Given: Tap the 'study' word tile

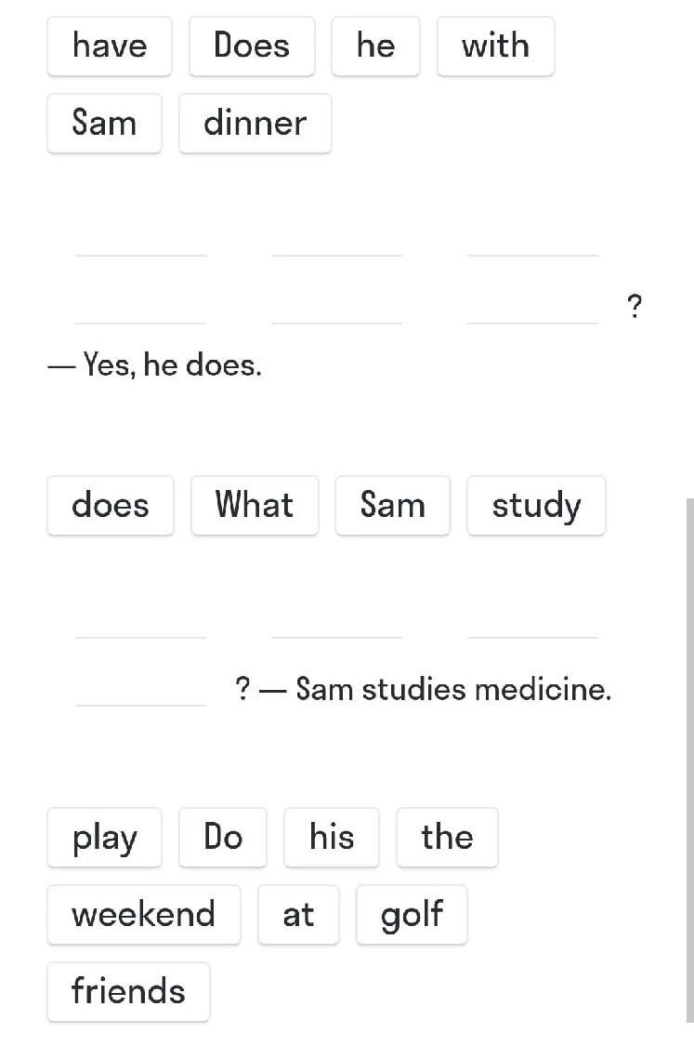Looking at the screenshot, I should [x=537, y=505].
